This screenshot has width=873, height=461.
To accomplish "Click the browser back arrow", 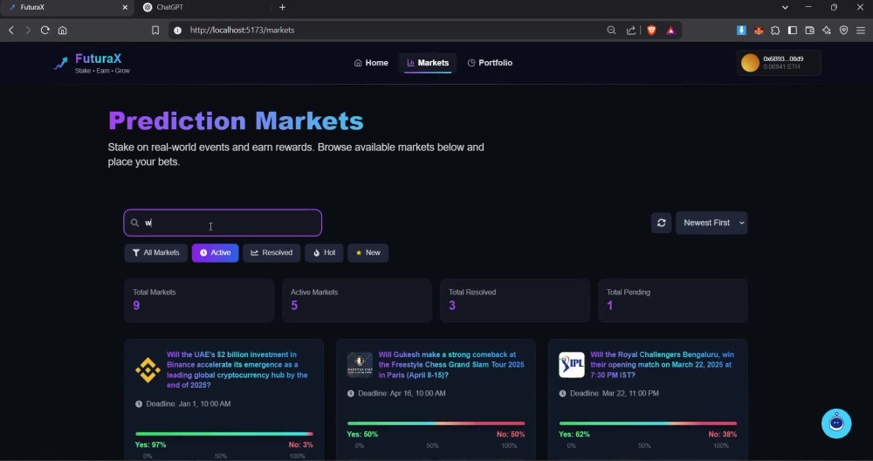I will (11, 30).
